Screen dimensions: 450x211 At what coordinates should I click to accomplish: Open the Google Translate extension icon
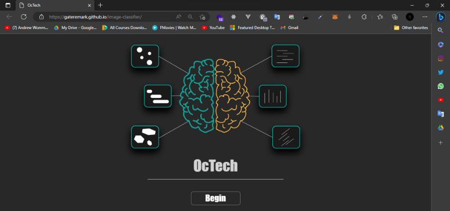coord(277,17)
